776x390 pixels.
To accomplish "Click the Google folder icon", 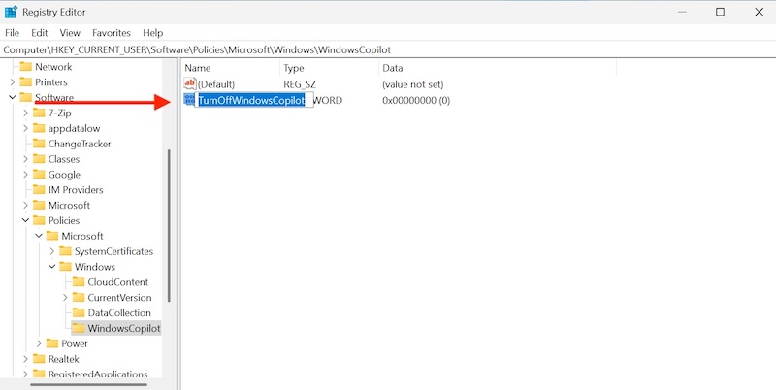I will [x=39, y=175].
